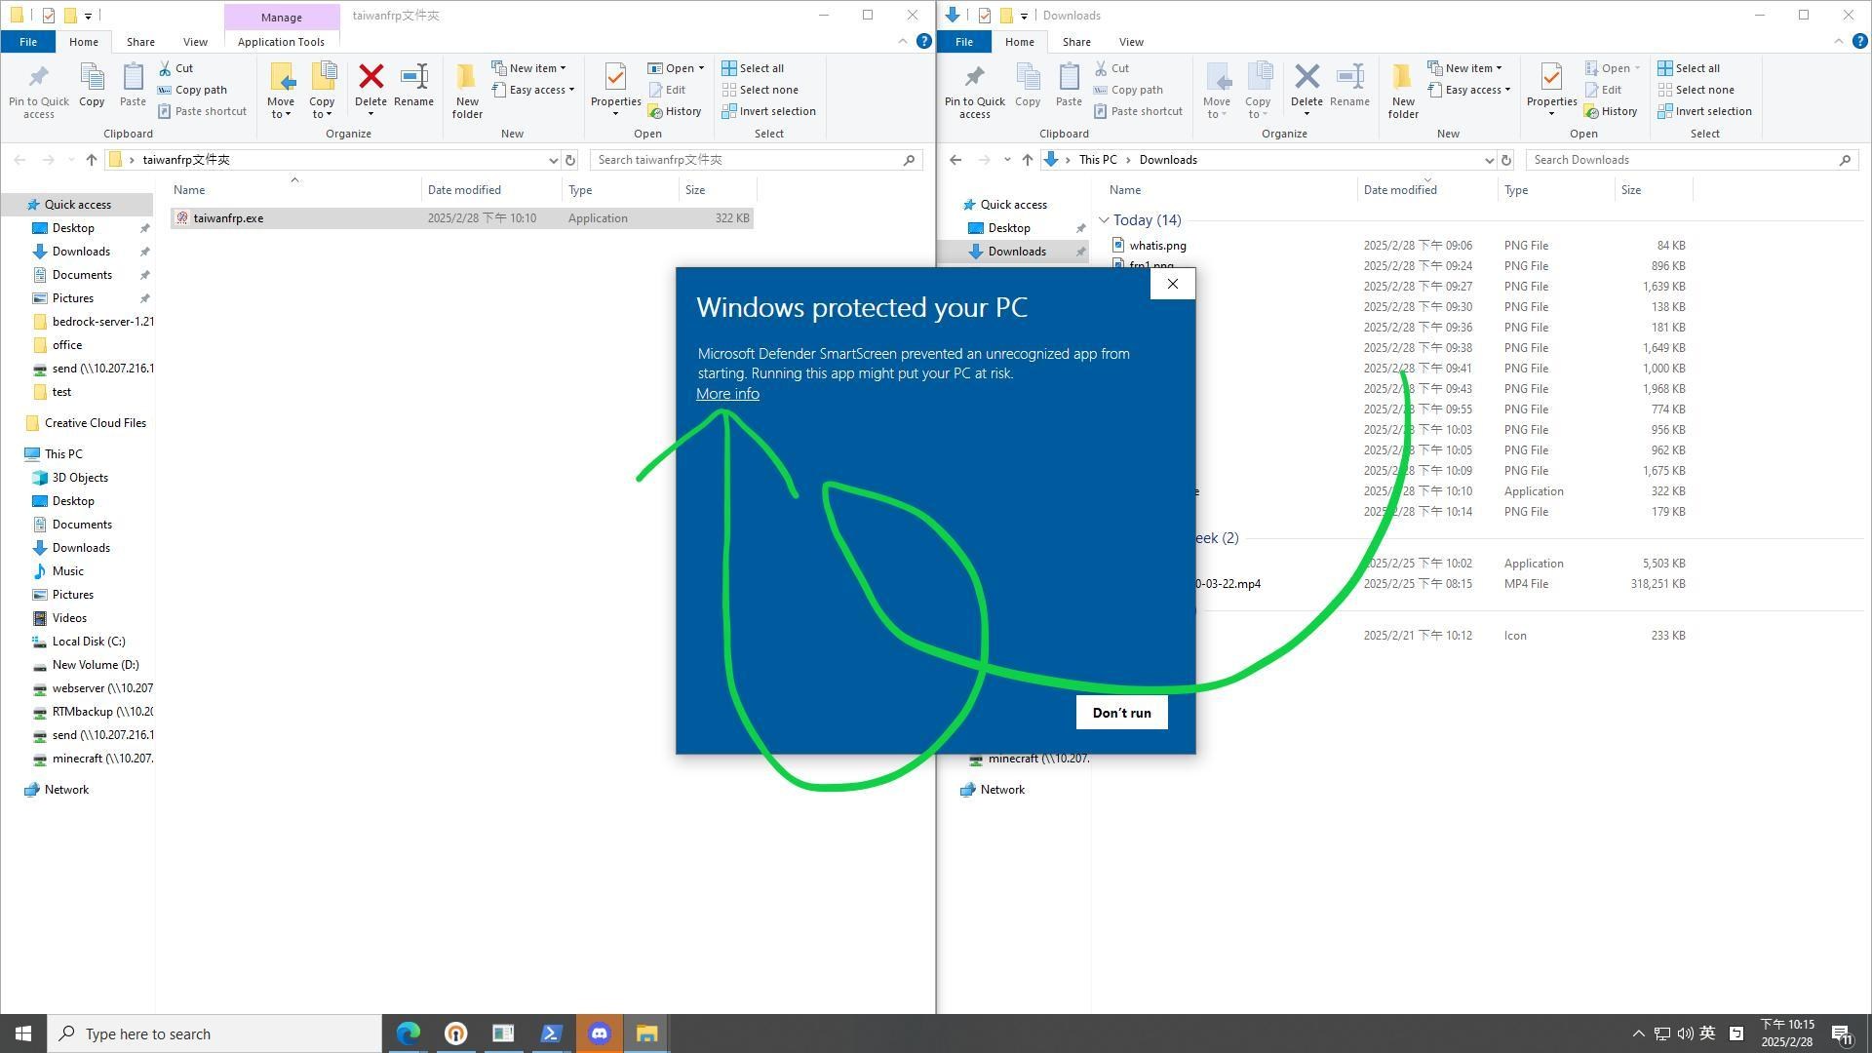Click Back arrow in Downloads window navigation
Screen dimensions: 1872x1053
[x=955, y=160]
